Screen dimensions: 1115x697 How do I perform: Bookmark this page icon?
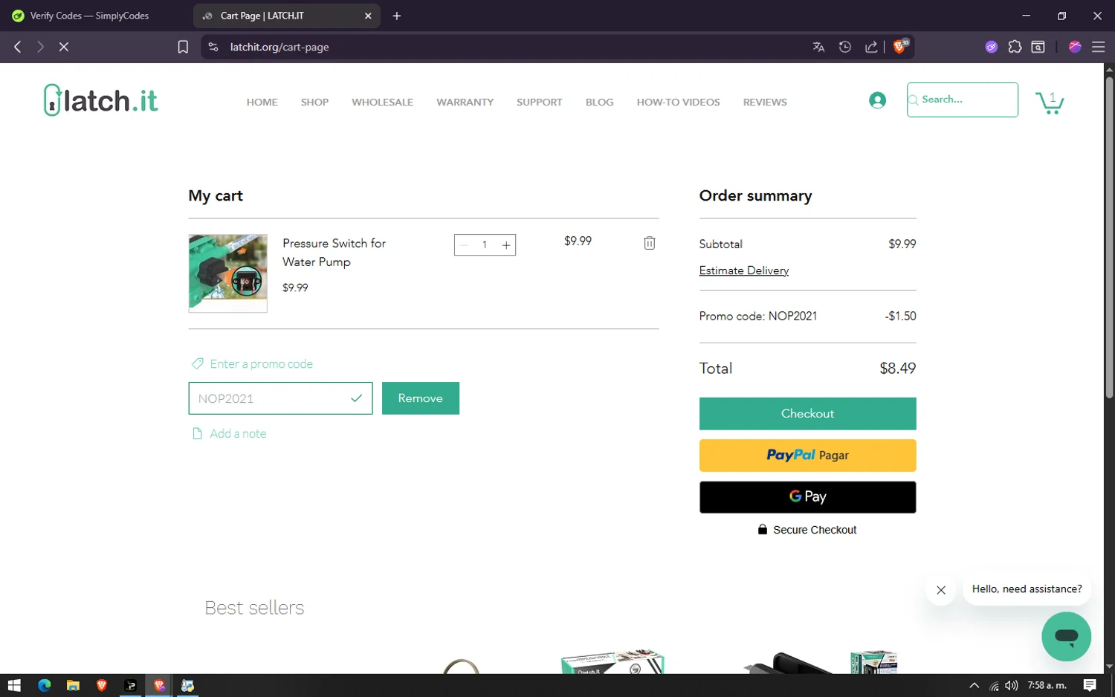[x=183, y=47]
